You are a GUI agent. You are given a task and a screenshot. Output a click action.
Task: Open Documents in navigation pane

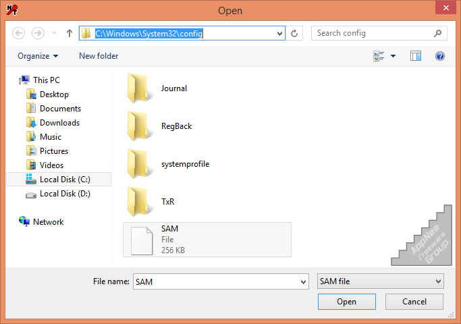pyautogui.click(x=60, y=109)
